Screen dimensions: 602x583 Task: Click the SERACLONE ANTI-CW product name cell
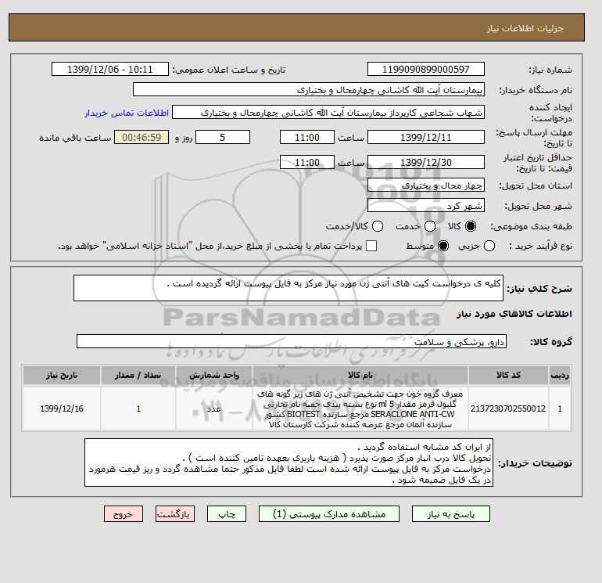coord(360,408)
